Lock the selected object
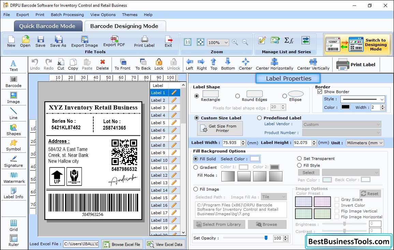Screen dimensions: 394x250 point(159,64)
